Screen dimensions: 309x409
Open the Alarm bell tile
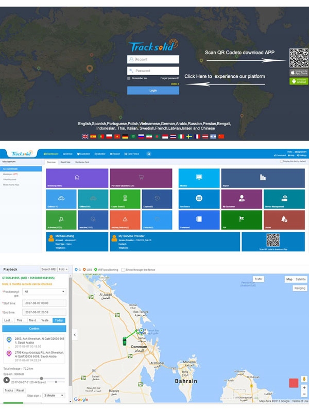coord(284,220)
